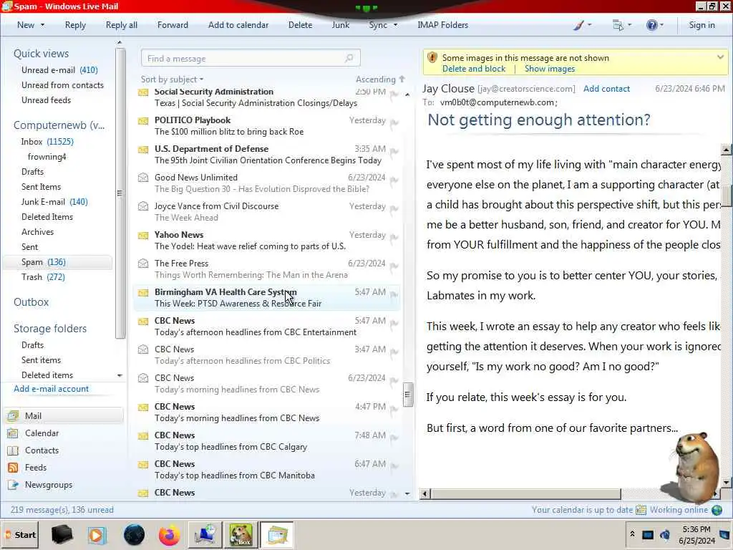Open the layout menus icon in toolbar
The height and width of the screenshot is (550, 733).
(618, 25)
